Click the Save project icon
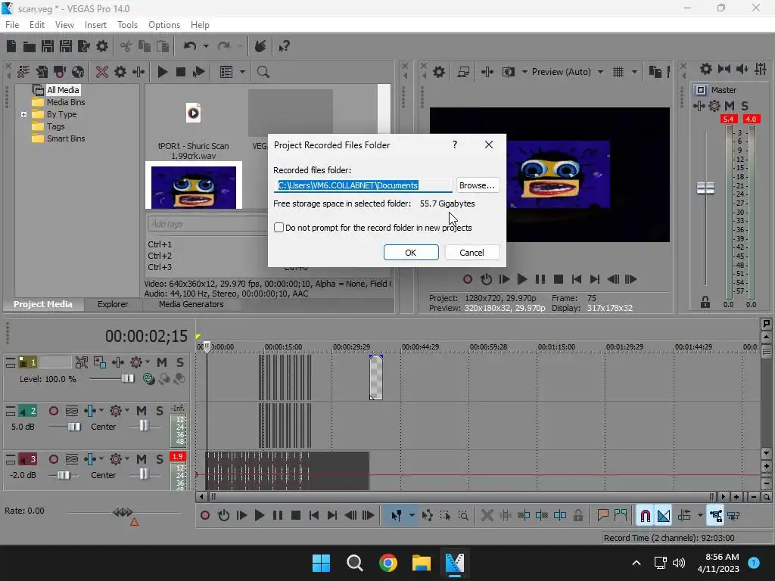The width and height of the screenshot is (775, 581). coord(48,46)
